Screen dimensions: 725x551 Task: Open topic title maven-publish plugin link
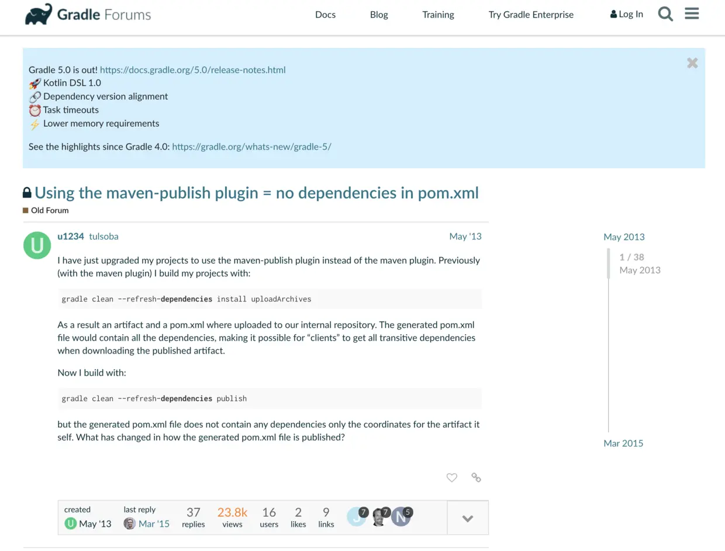point(257,193)
